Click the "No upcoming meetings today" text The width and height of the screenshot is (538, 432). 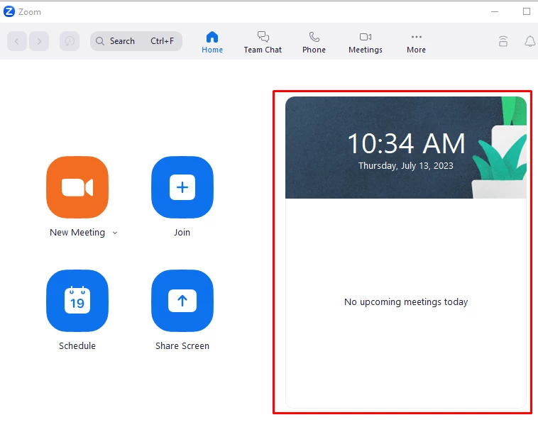pos(406,301)
